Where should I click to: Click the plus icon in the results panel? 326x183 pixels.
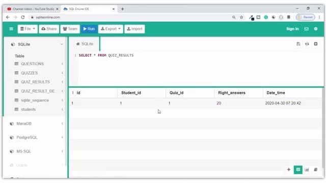click(289, 169)
